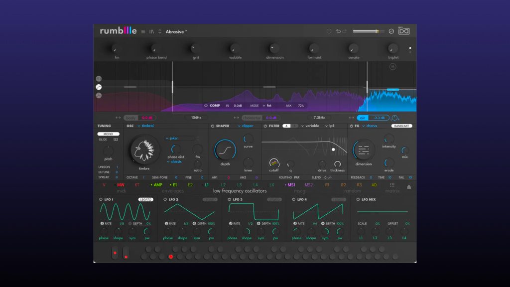Adjust the master volume slider
This screenshot has width=510, height=287.
click(369, 31)
